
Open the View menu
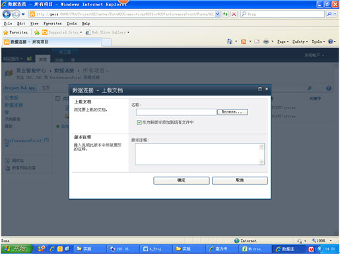tap(34, 23)
